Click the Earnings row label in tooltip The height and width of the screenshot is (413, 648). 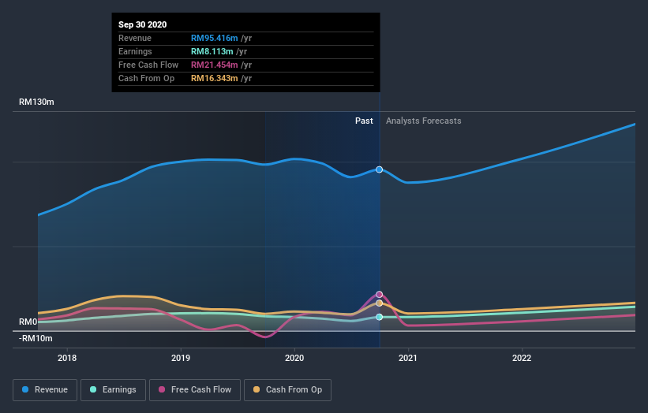pyautogui.click(x=135, y=51)
